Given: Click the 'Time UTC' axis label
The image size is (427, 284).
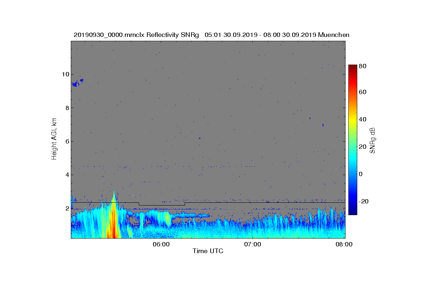Looking at the screenshot, I should (208, 251).
